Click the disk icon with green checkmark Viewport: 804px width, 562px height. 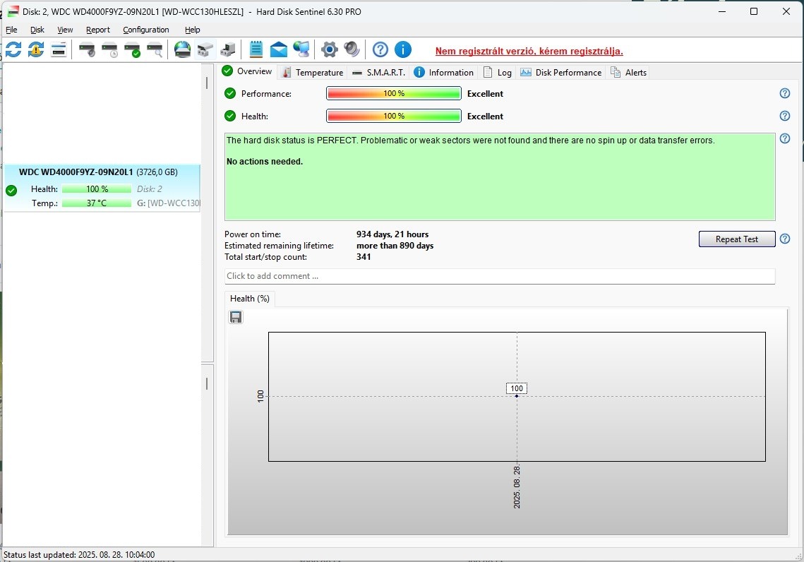tap(132, 49)
